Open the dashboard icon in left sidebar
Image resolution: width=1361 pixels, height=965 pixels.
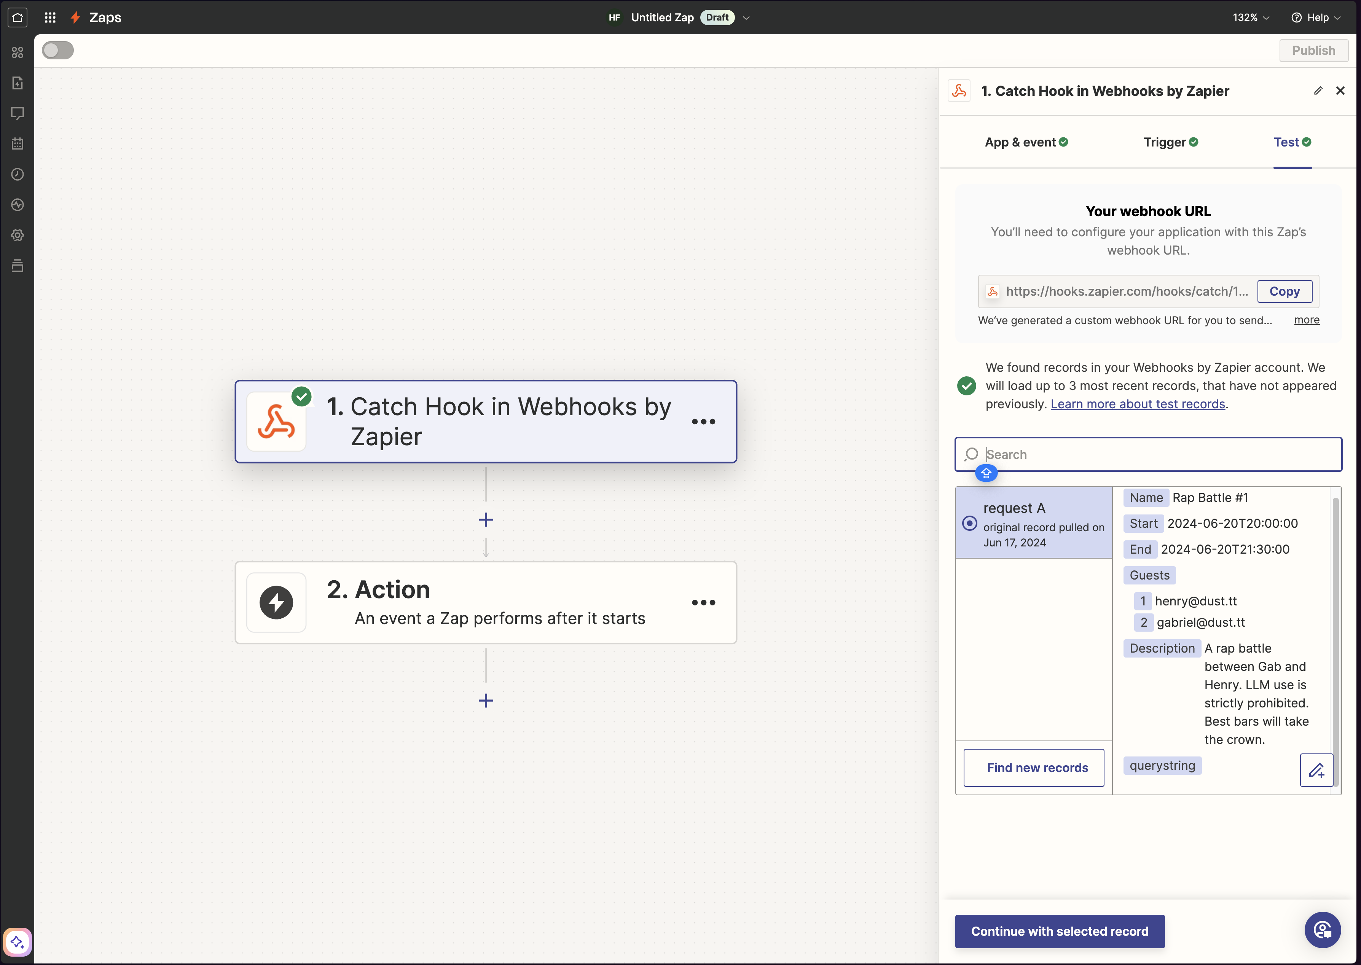click(17, 52)
